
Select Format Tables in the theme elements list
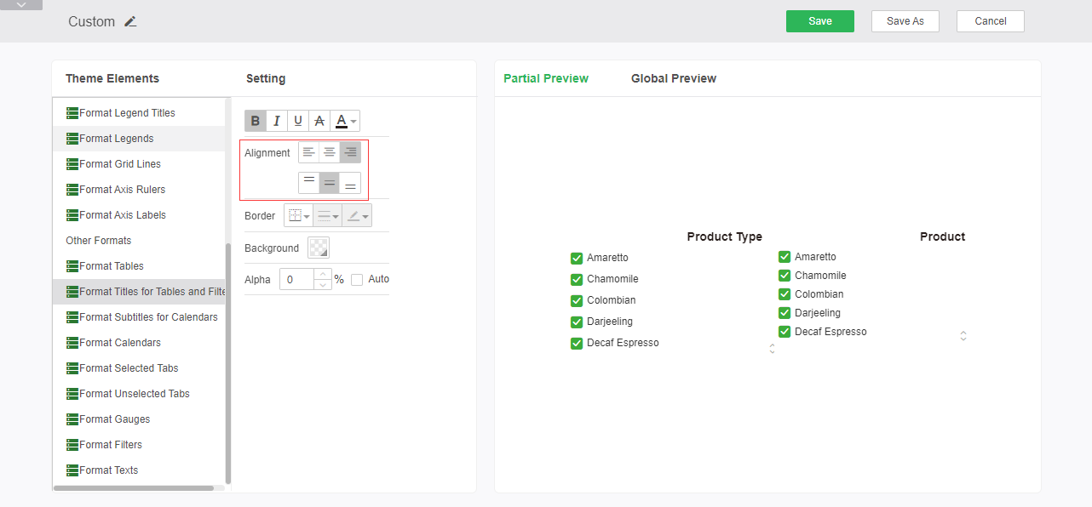[112, 266]
